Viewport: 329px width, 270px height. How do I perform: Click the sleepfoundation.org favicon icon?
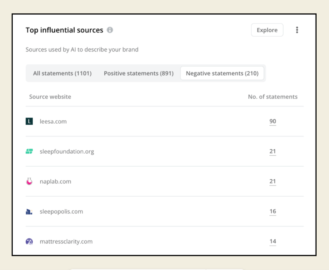(x=29, y=151)
